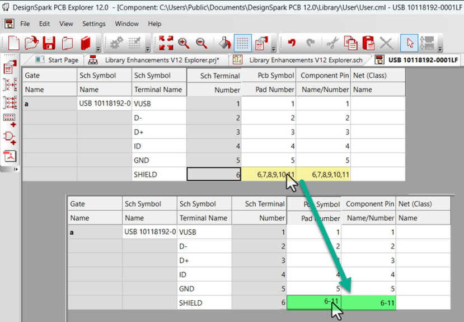Image resolution: width=464 pixels, height=322 pixels.
Task: Click Net (Class) Name header in upper table
Action: 378,82
